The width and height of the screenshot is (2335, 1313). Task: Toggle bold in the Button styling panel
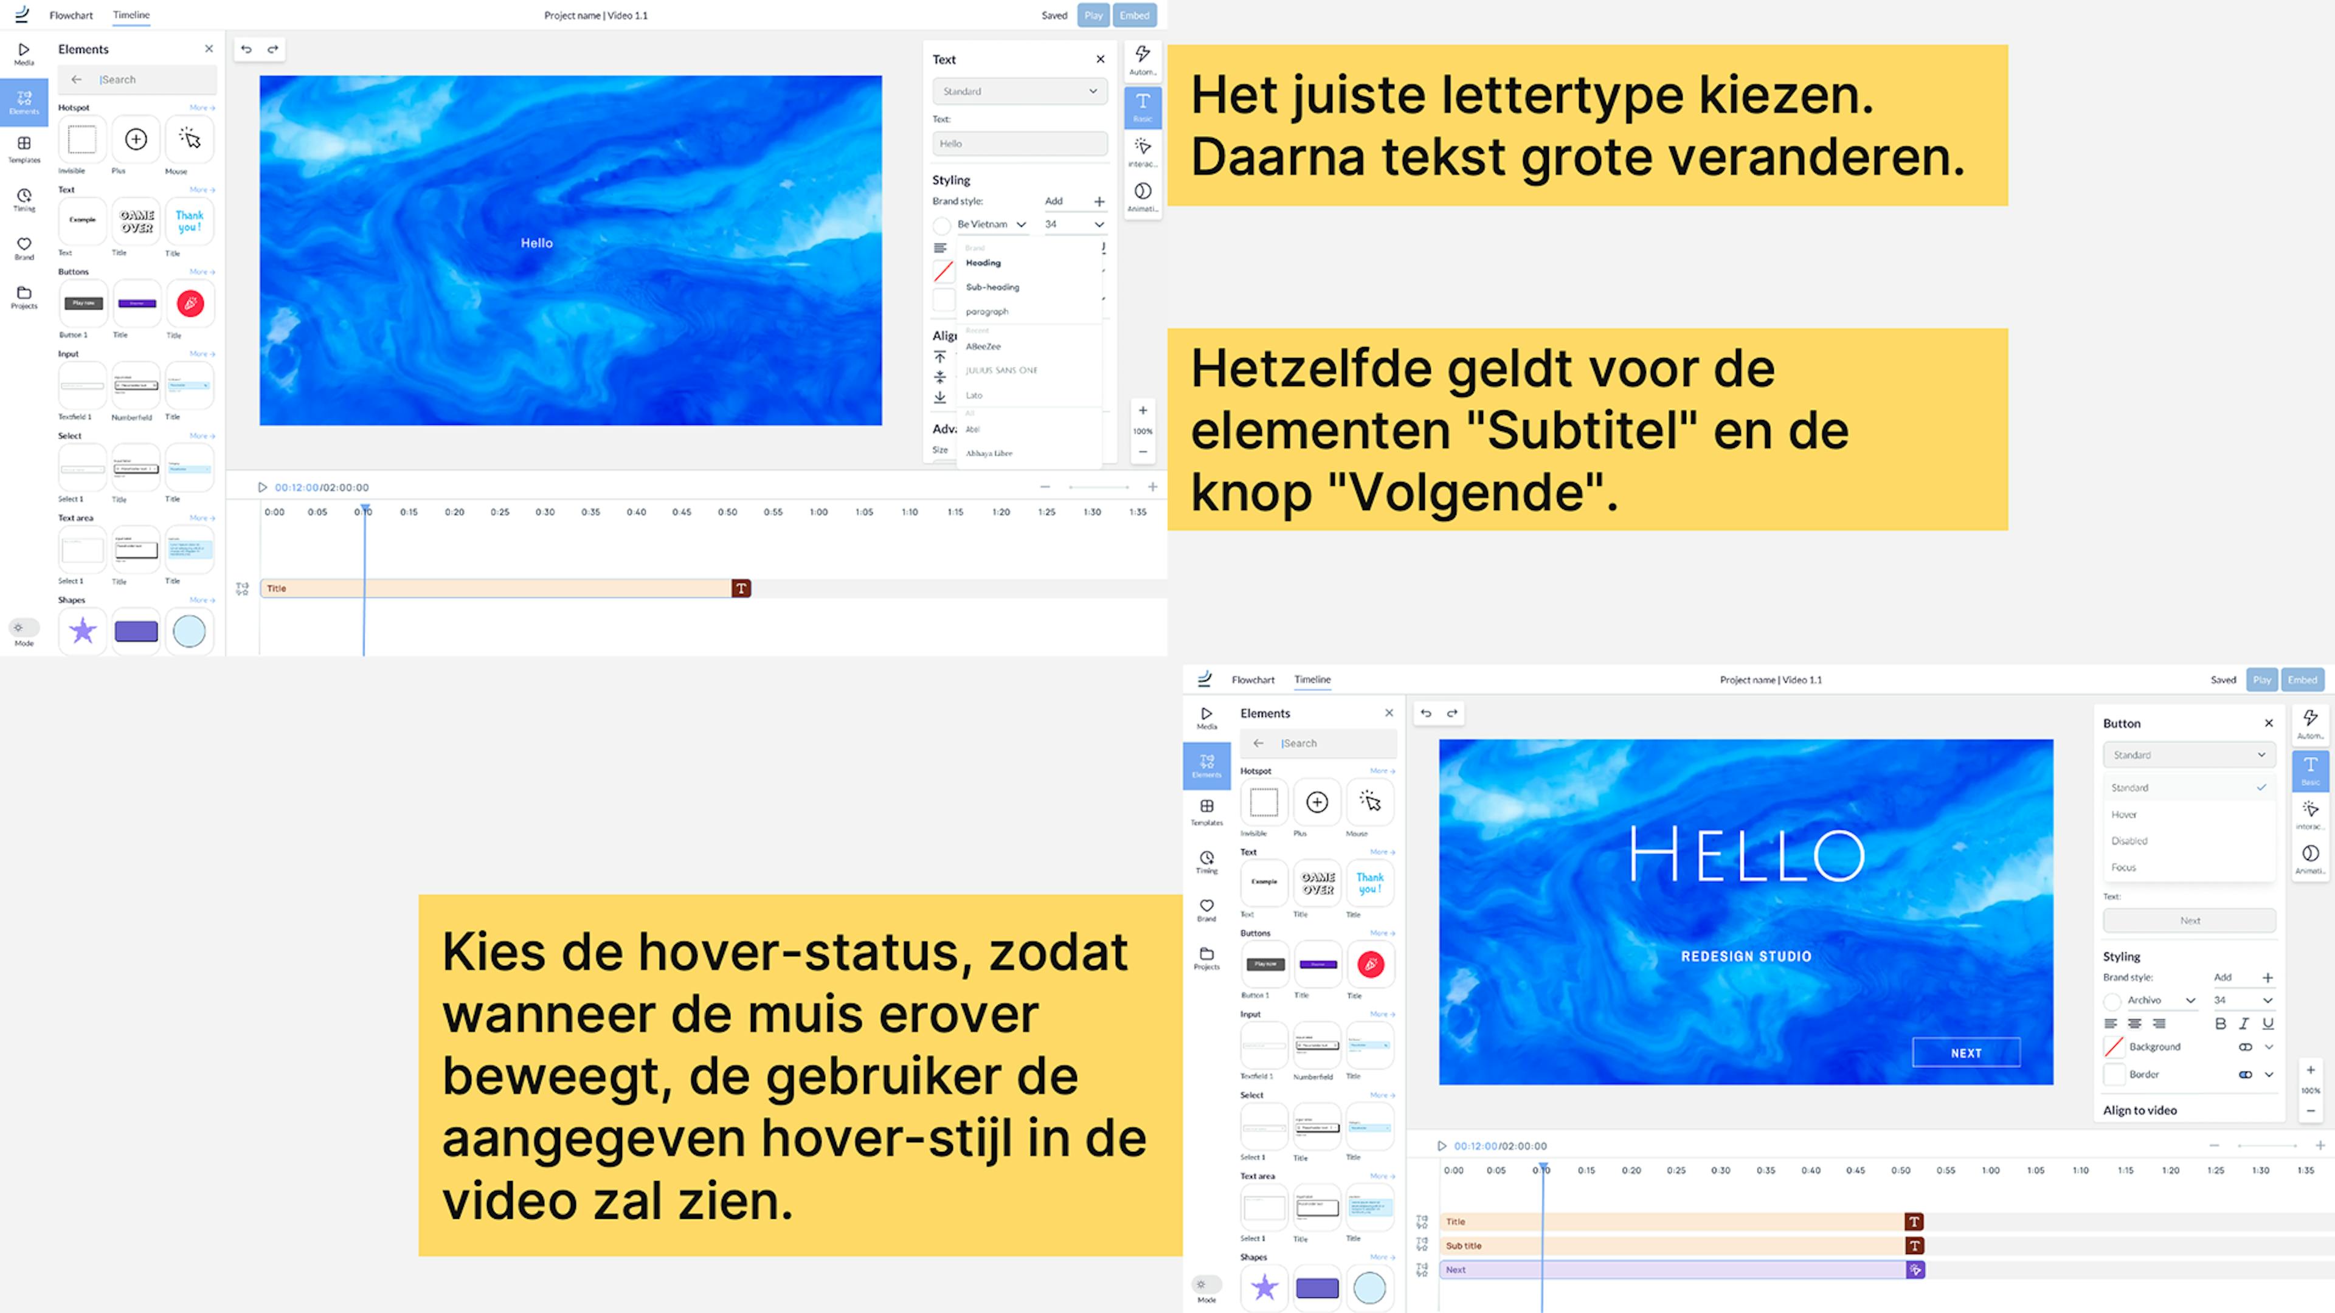[2220, 1023]
